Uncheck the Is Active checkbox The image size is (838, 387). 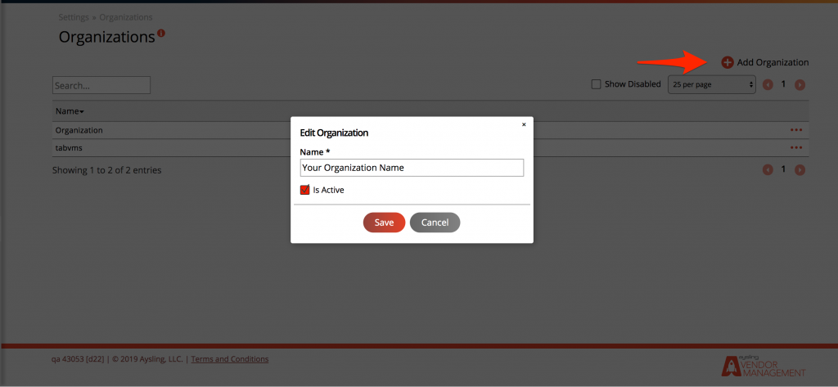point(304,190)
